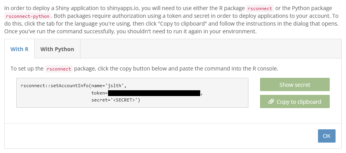This screenshot has width=346, height=153.
Task: Click the "To set up the" instruction sentence
Action: click(144, 69)
